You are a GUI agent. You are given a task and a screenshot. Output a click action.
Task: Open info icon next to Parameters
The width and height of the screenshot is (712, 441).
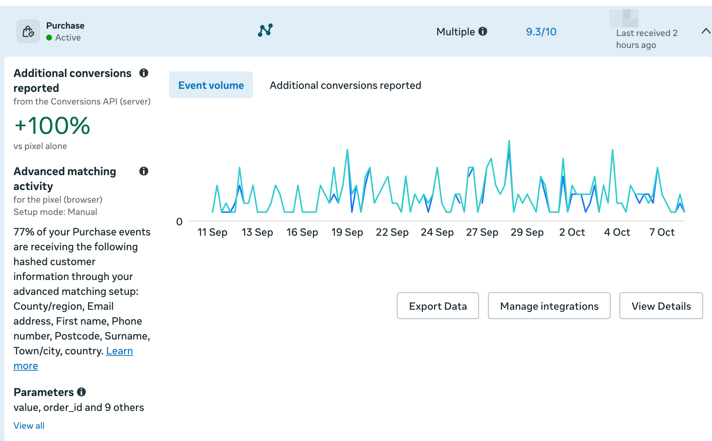pyautogui.click(x=81, y=392)
